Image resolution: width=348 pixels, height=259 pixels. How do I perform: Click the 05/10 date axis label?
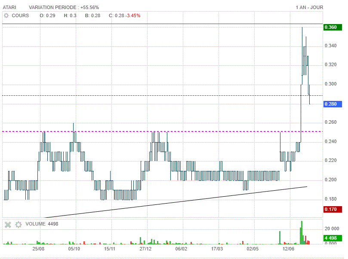74,249
